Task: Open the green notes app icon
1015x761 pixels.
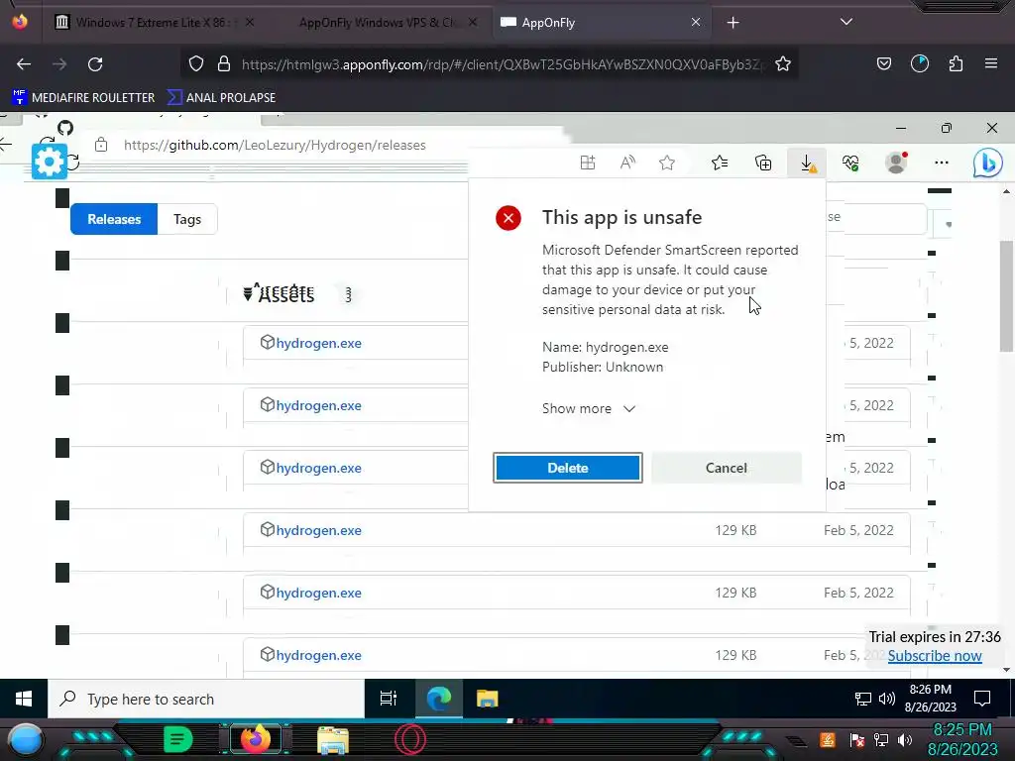Action: pos(177,739)
